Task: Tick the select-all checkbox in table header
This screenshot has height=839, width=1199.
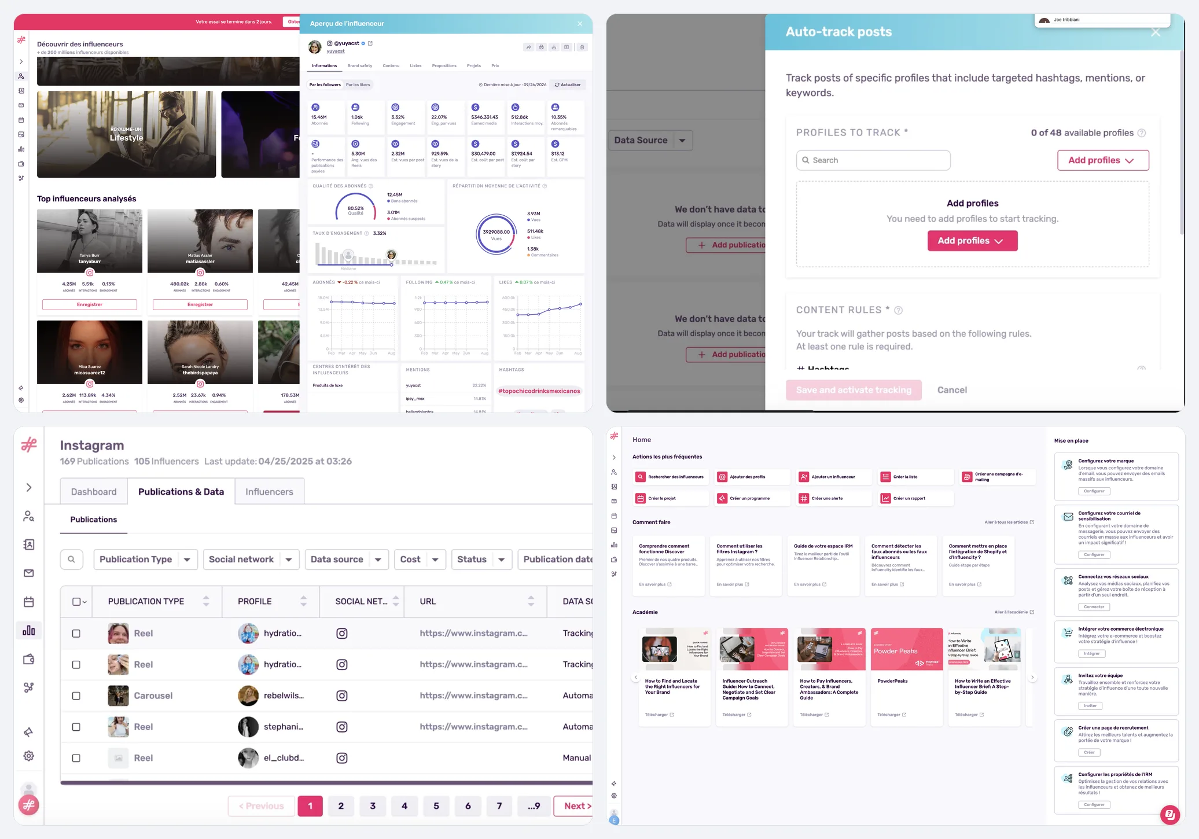Action: point(76,602)
